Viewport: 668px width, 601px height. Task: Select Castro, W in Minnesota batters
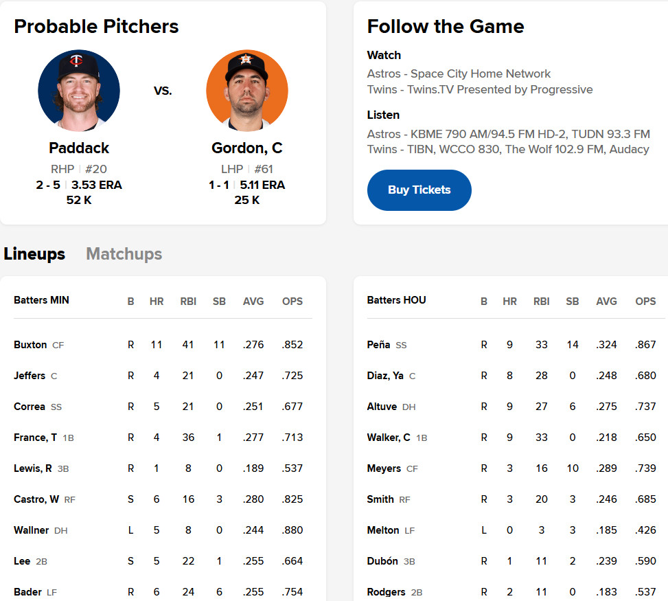(36, 499)
